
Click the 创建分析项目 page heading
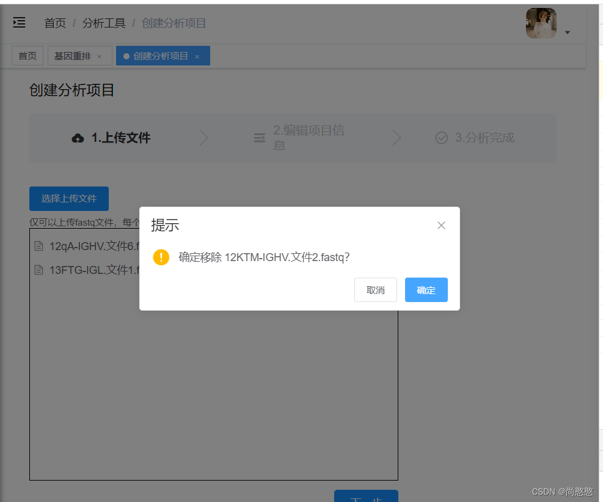pyautogui.click(x=71, y=90)
